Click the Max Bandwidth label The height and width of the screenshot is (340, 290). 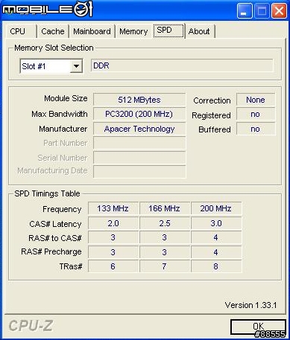(x=60, y=114)
